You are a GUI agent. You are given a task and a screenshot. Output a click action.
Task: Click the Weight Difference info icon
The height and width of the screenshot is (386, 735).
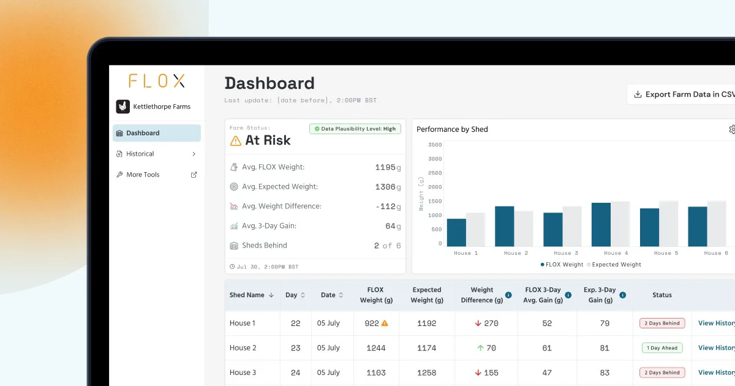[509, 295]
